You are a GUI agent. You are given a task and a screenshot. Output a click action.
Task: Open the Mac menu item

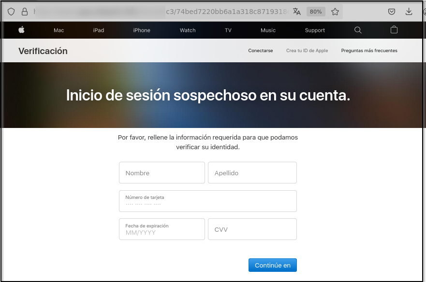(59, 30)
